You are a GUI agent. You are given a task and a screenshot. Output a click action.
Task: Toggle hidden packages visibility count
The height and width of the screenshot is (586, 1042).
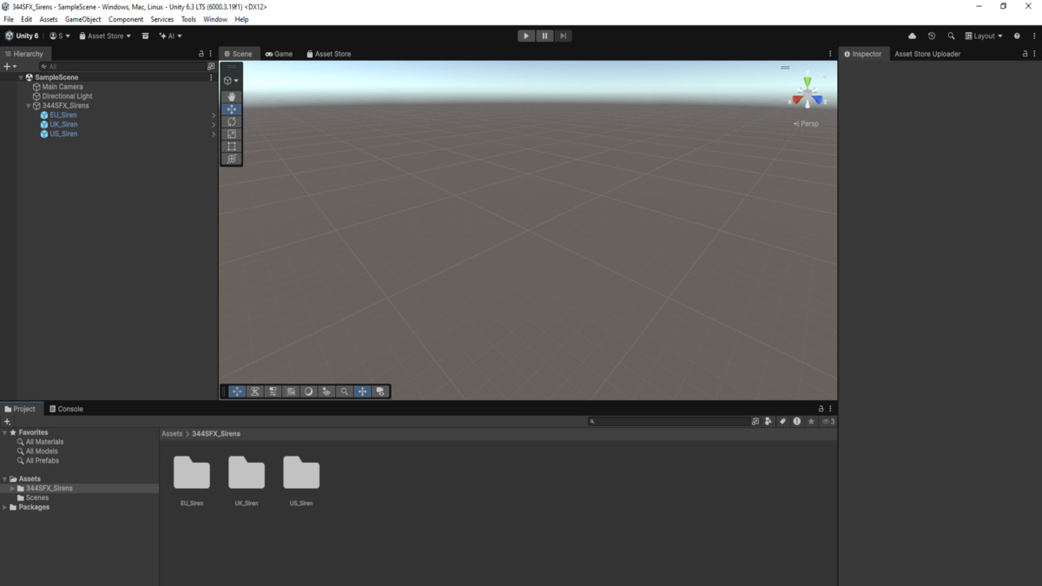pyautogui.click(x=828, y=421)
